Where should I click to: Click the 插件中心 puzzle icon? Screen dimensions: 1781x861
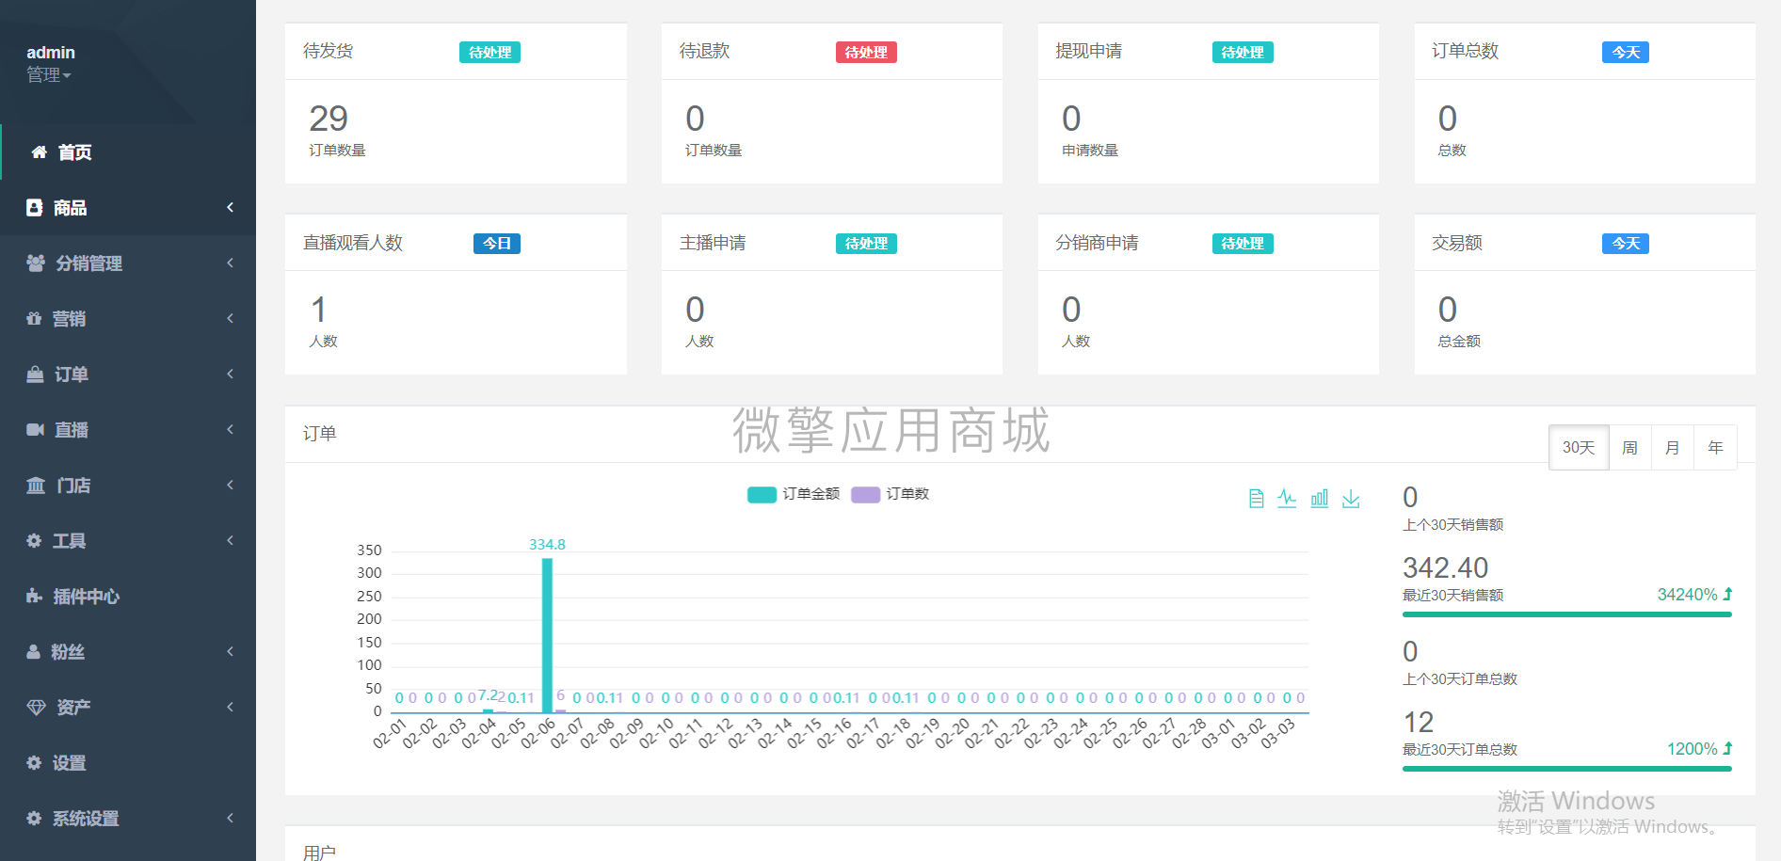pos(34,597)
